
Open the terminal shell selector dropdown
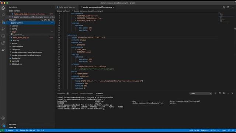click(201, 93)
